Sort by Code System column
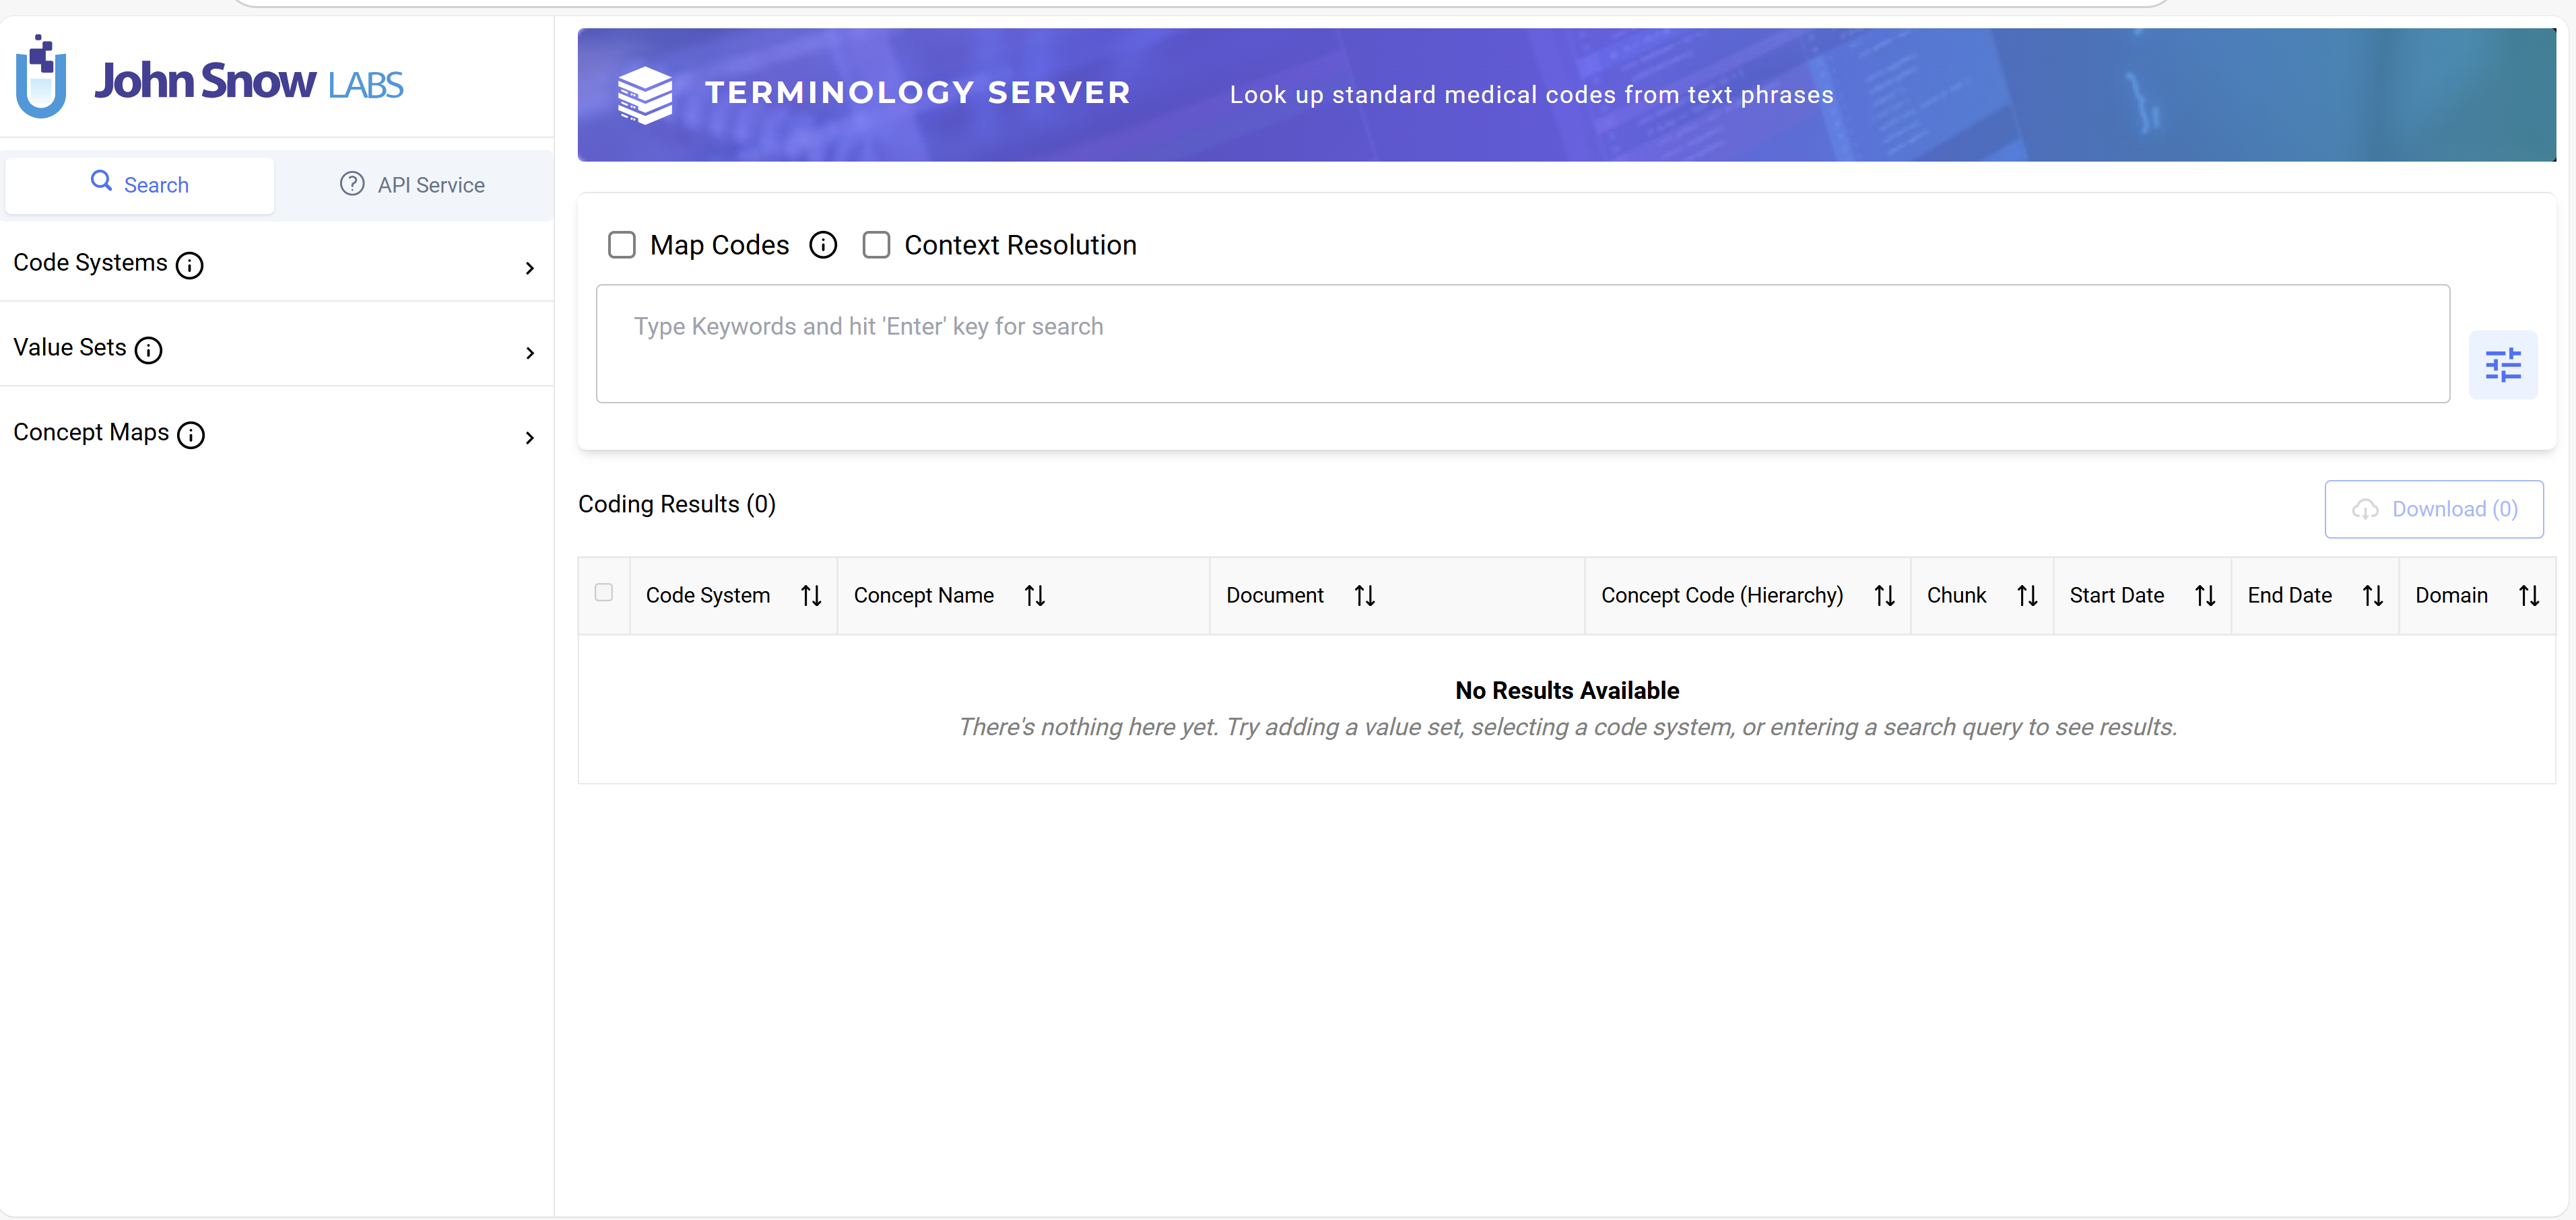 point(811,596)
